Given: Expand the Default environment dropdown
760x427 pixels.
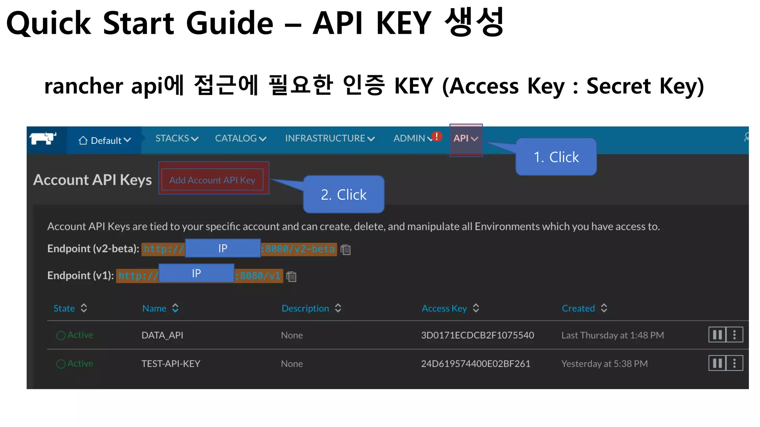Looking at the screenshot, I should pos(105,140).
